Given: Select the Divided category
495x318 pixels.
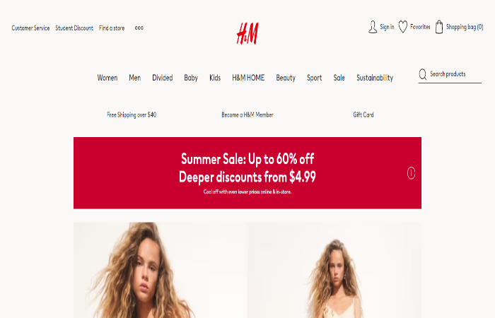Looking at the screenshot, I should (x=162, y=78).
